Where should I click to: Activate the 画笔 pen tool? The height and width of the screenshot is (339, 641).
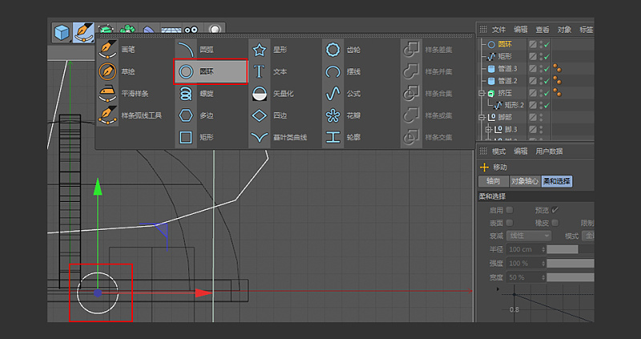click(x=108, y=50)
